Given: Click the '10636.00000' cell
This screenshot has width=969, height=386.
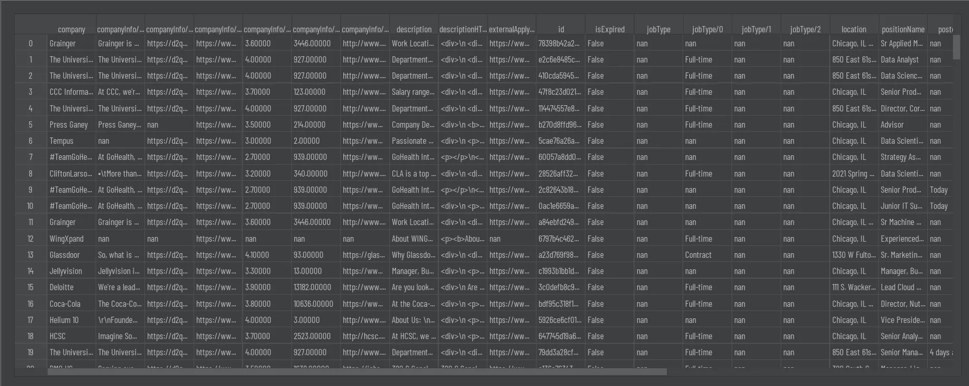Looking at the screenshot, I should click(316, 304).
